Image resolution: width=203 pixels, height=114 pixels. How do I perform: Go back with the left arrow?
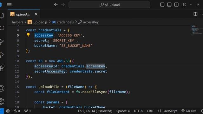pos(56,5)
